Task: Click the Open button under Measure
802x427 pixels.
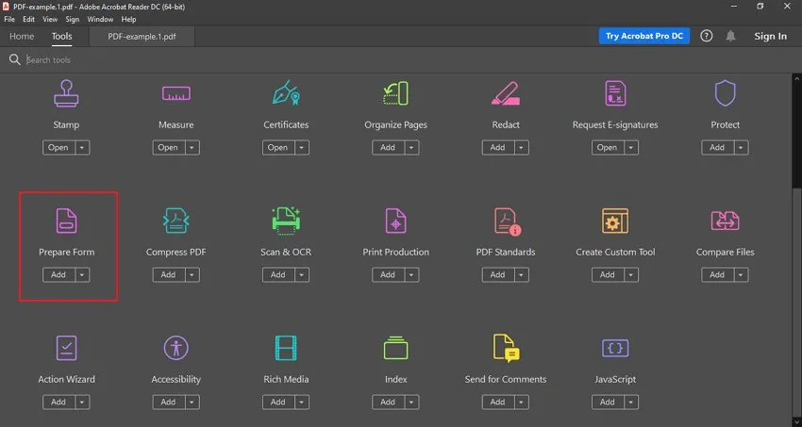Action: pyautogui.click(x=169, y=148)
